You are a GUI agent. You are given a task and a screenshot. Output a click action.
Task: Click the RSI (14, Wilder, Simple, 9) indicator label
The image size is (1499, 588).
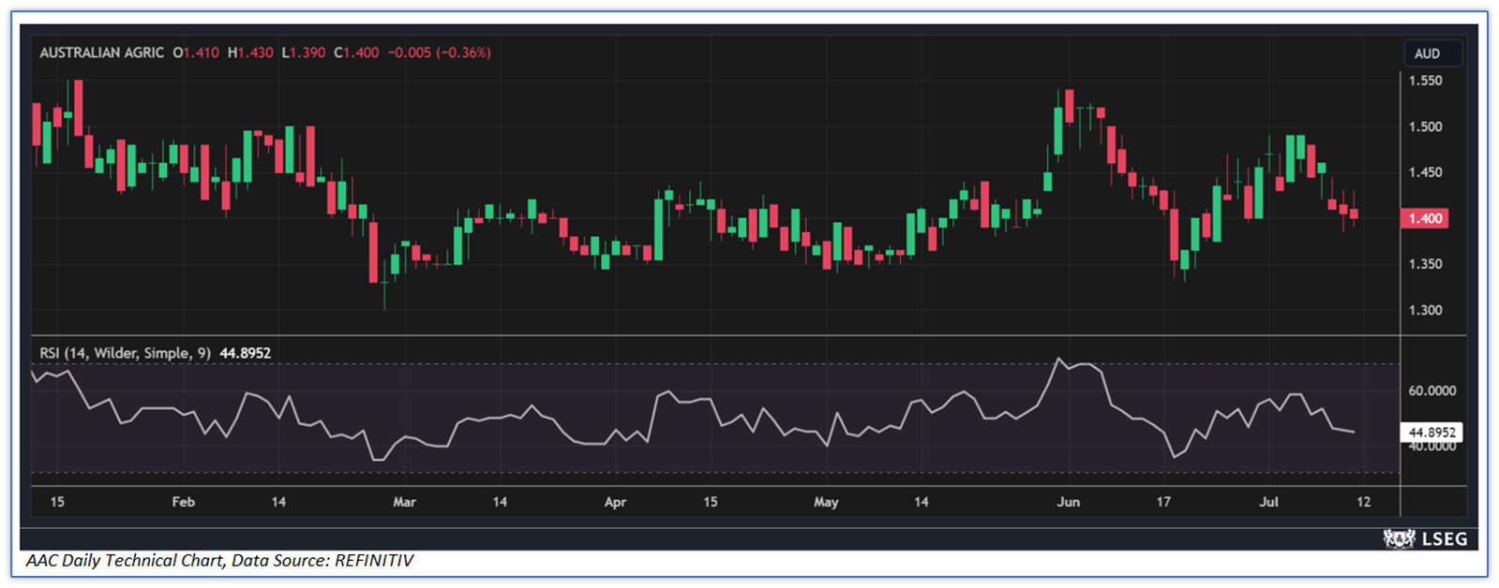pyautogui.click(x=125, y=353)
